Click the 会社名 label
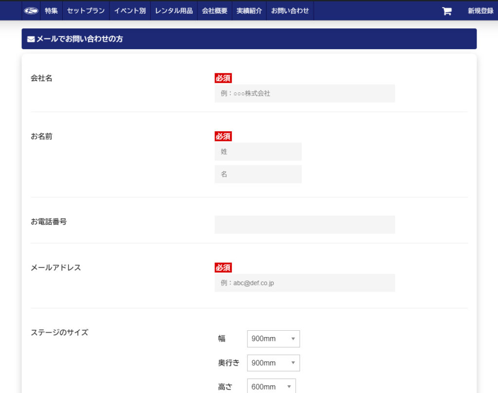Screen dimensions: 498x393 (x=41, y=78)
